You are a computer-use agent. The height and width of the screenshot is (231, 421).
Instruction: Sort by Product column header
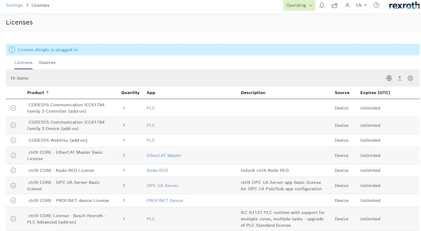pyautogui.click(x=36, y=93)
